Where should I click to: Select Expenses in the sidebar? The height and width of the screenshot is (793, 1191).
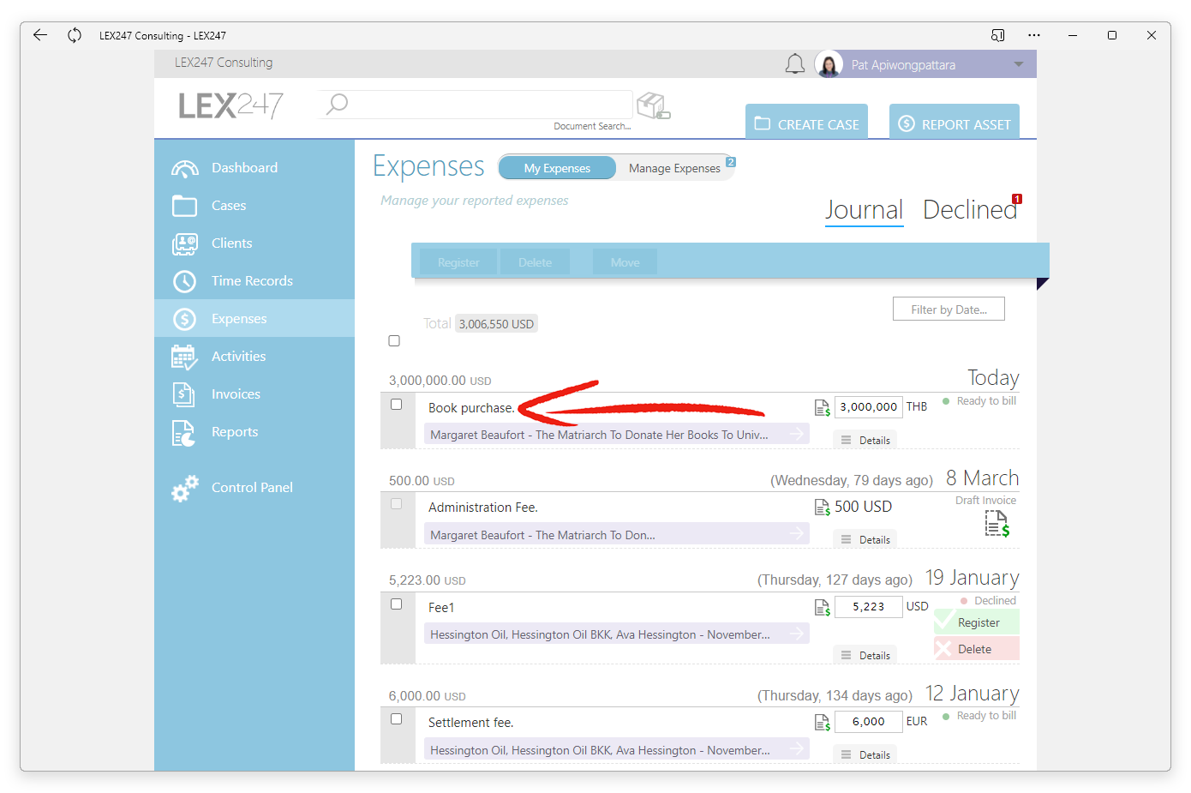(254, 318)
